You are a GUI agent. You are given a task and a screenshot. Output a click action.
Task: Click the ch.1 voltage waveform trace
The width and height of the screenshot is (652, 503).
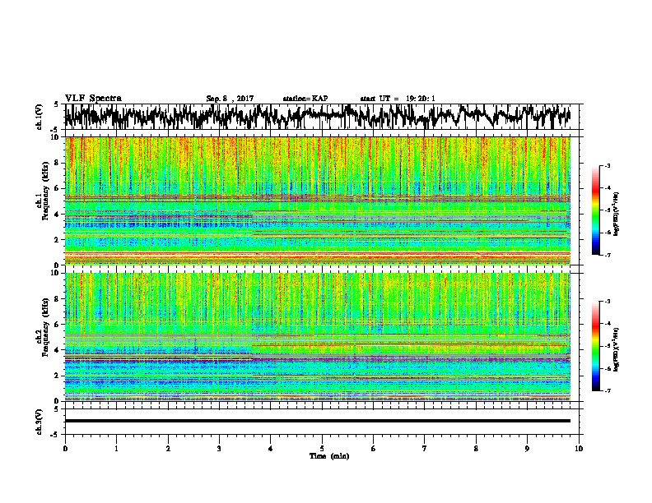317,117
